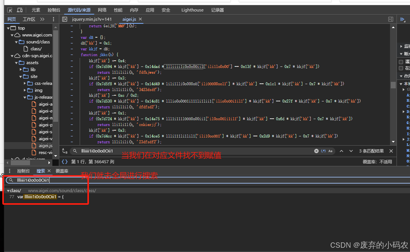Collapse the class/ search result group
The height and width of the screenshot is (252, 410).
tap(8, 191)
